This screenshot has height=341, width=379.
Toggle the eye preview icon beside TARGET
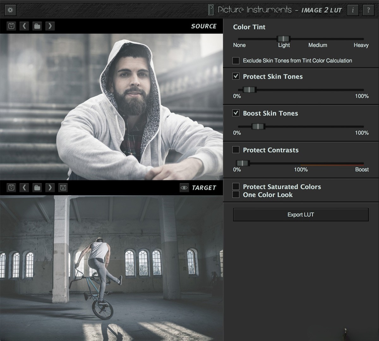point(184,188)
